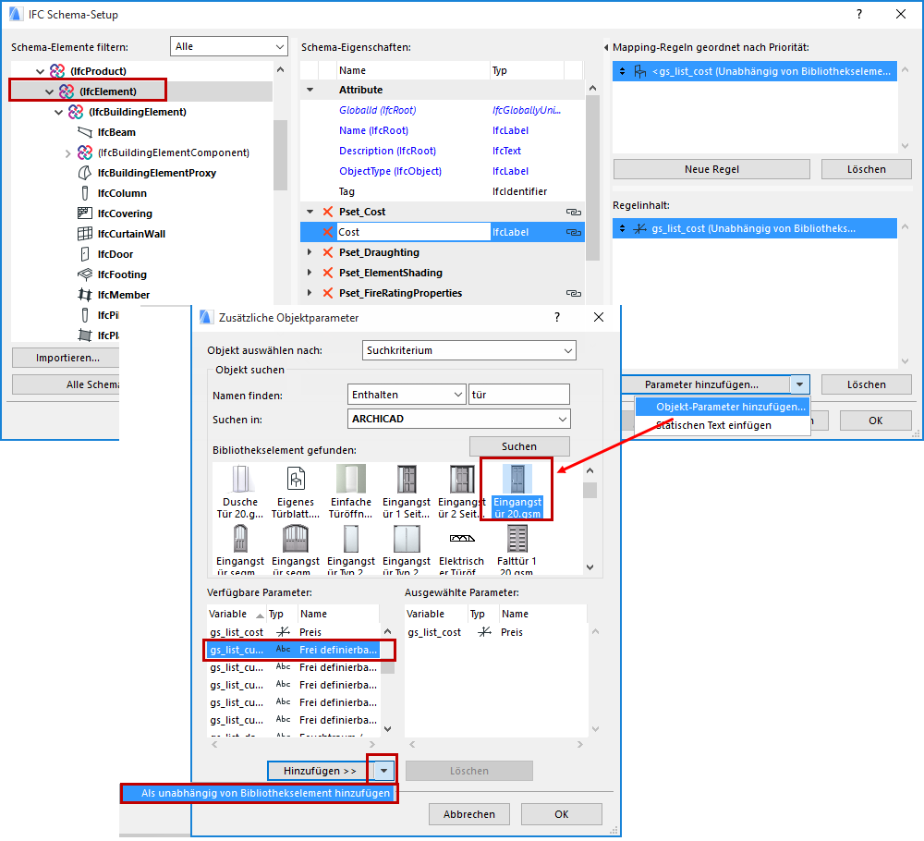Select gs_list_cost row in Verfügbare Parameter
Viewport: 924px width, 841px height.
tap(295, 632)
